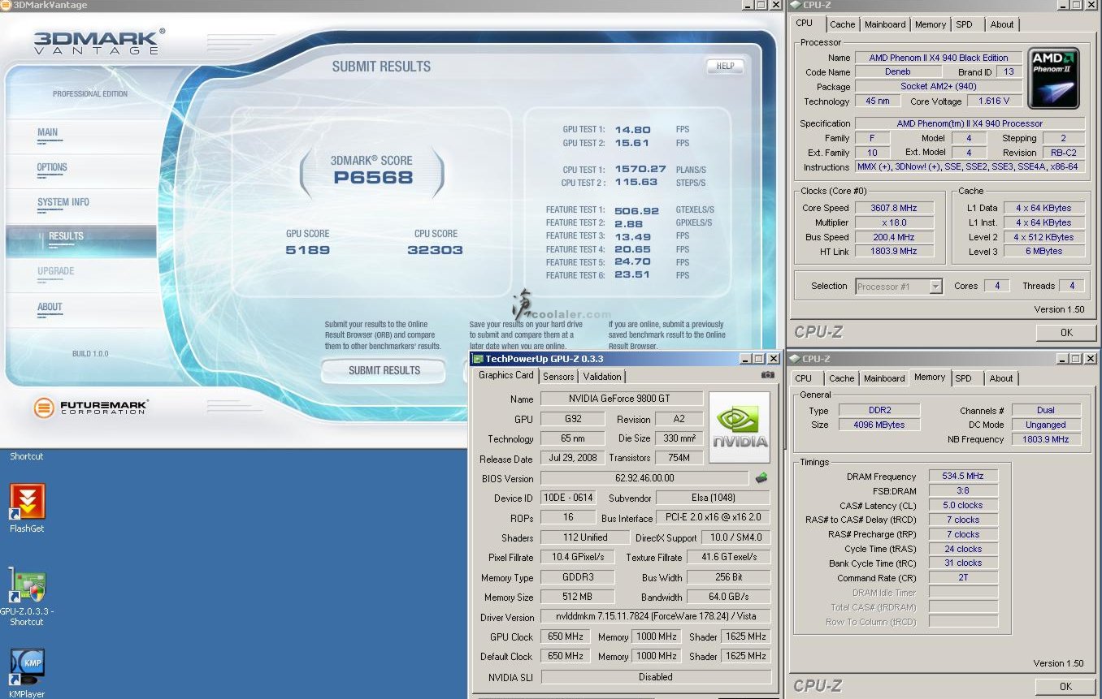Click the GPU-Z title bar icon
Image resolution: width=1102 pixels, height=699 pixels.
pyautogui.click(x=479, y=359)
